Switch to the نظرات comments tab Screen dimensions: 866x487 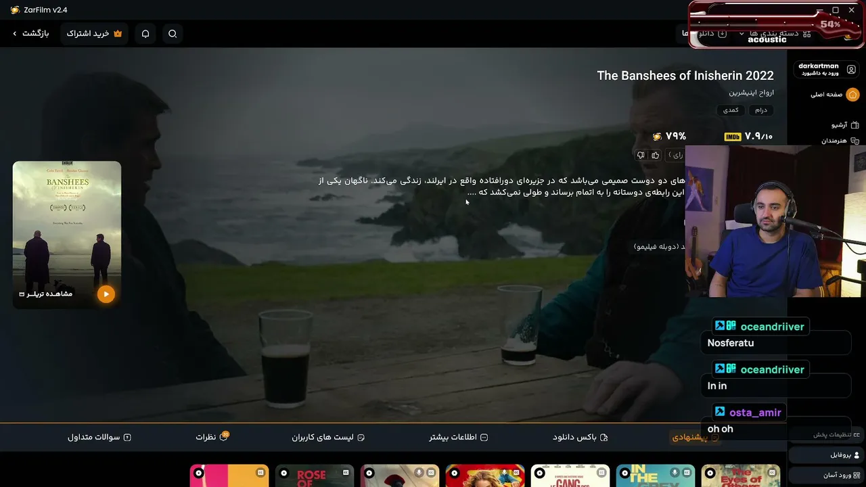(211, 438)
